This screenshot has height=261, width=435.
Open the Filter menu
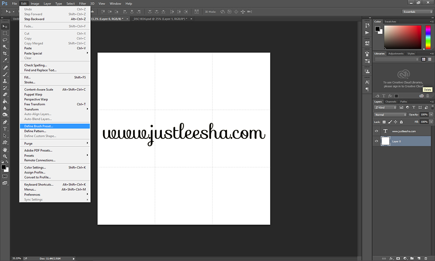point(82,3)
